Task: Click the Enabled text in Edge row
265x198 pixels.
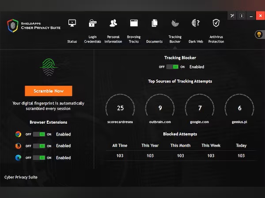Action: 63,158
